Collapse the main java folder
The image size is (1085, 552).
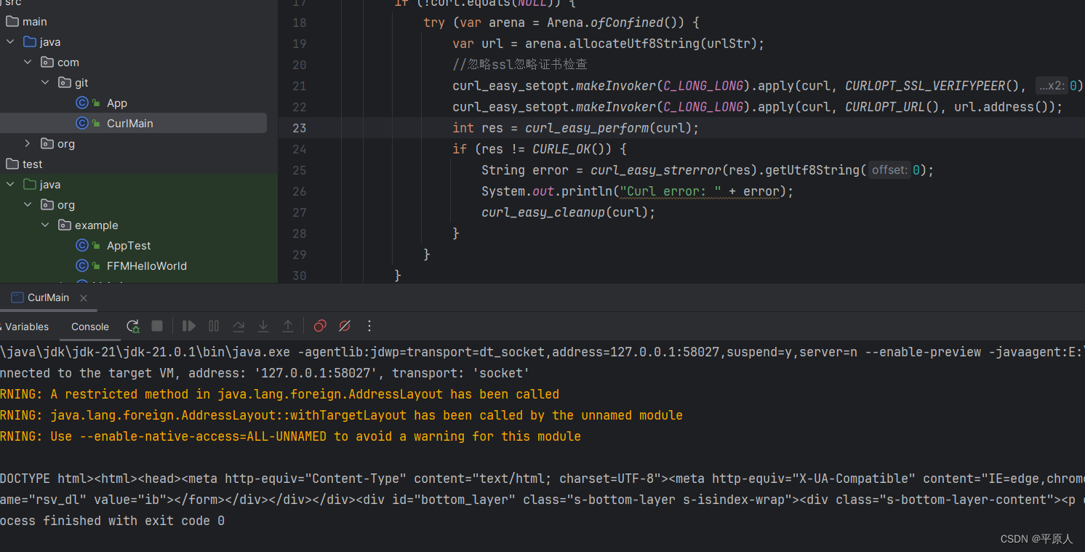click(x=10, y=42)
